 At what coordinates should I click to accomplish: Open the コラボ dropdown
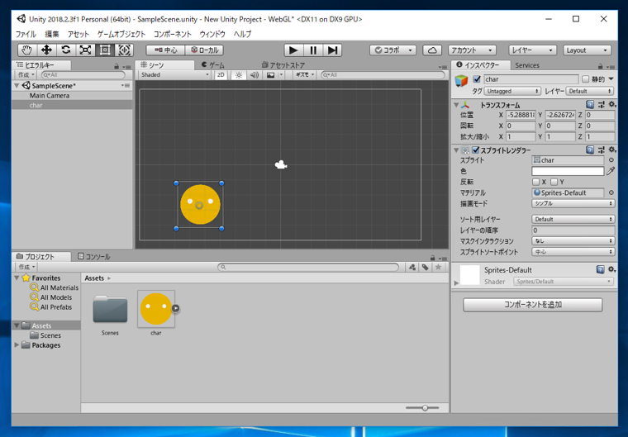click(x=392, y=50)
